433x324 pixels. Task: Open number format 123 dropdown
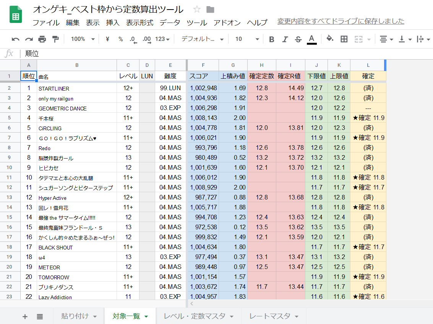pyautogui.click(x=162, y=39)
